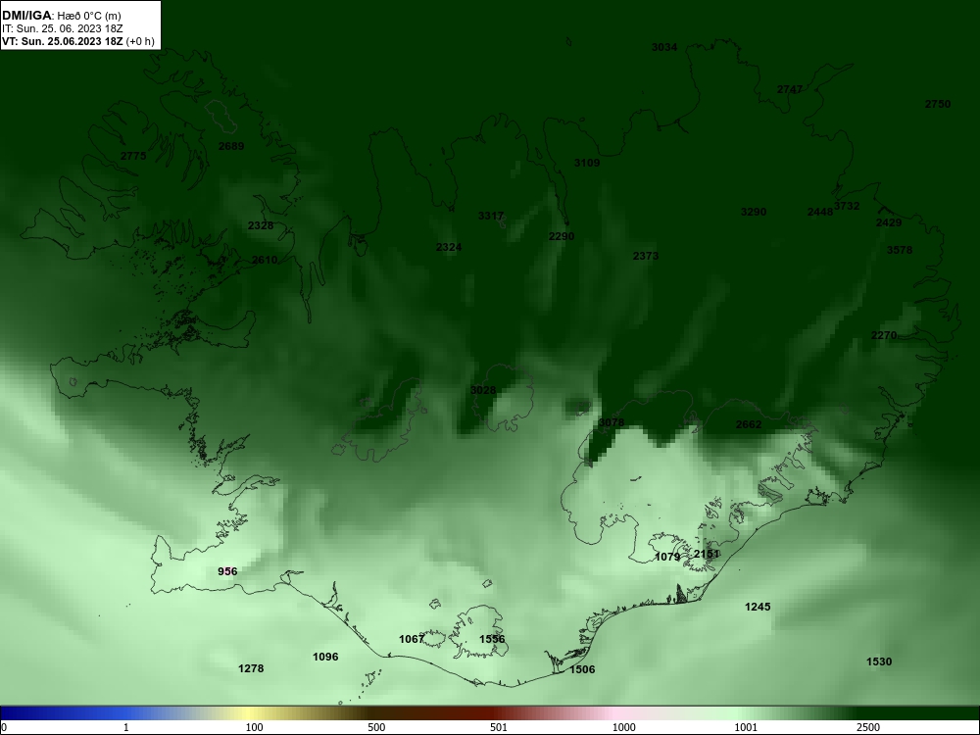This screenshot has height=735, width=980.
Task: Click the color scale label 1001
Action: (746, 727)
